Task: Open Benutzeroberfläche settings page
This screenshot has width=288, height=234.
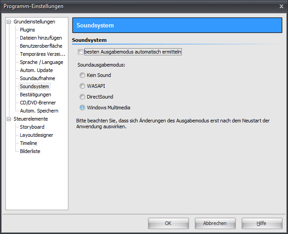Action: pyautogui.click(x=41, y=46)
